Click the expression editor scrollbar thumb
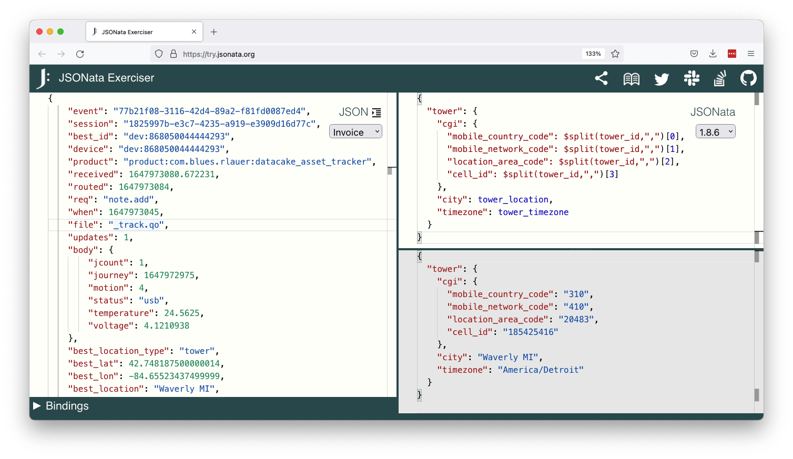Image resolution: width=793 pixels, height=459 pixels. [757, 99]
